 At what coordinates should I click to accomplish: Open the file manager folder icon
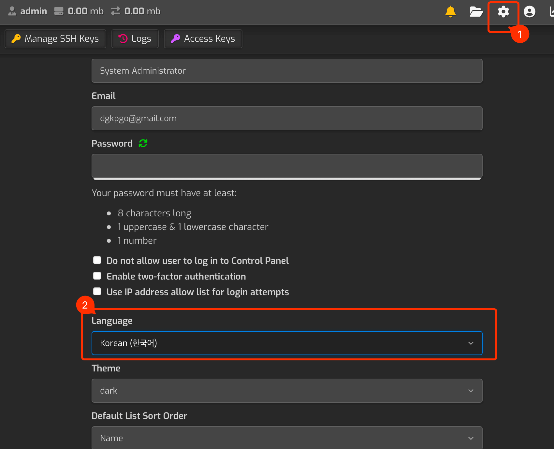coord(476,12)
